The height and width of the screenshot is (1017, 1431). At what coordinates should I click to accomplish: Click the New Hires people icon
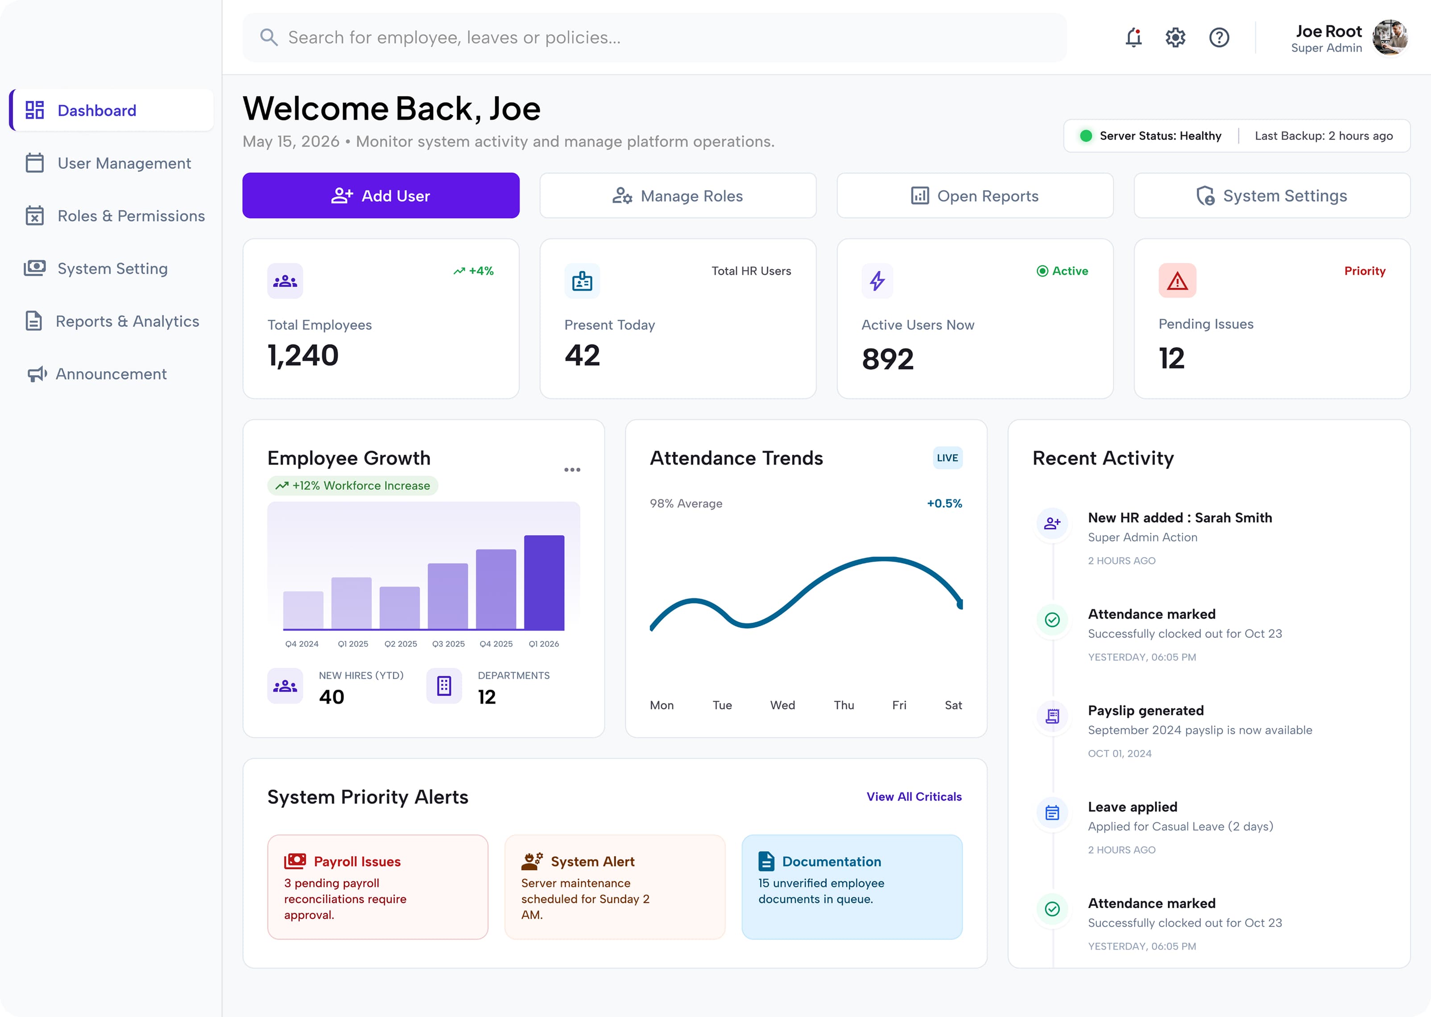coord(285,686)
